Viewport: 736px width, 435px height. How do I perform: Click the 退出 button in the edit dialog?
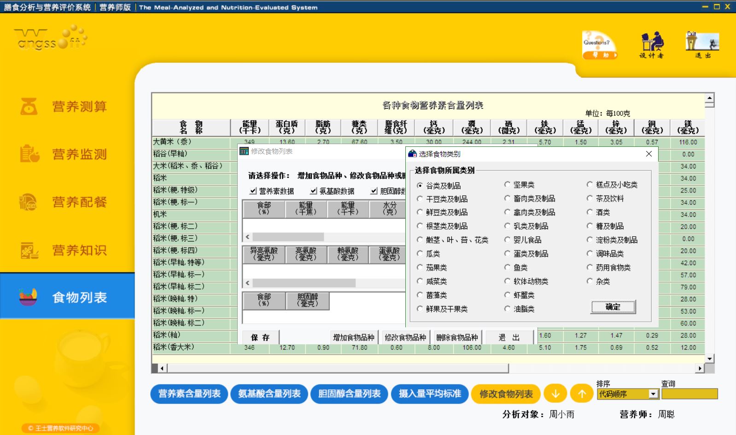point(509,337)
